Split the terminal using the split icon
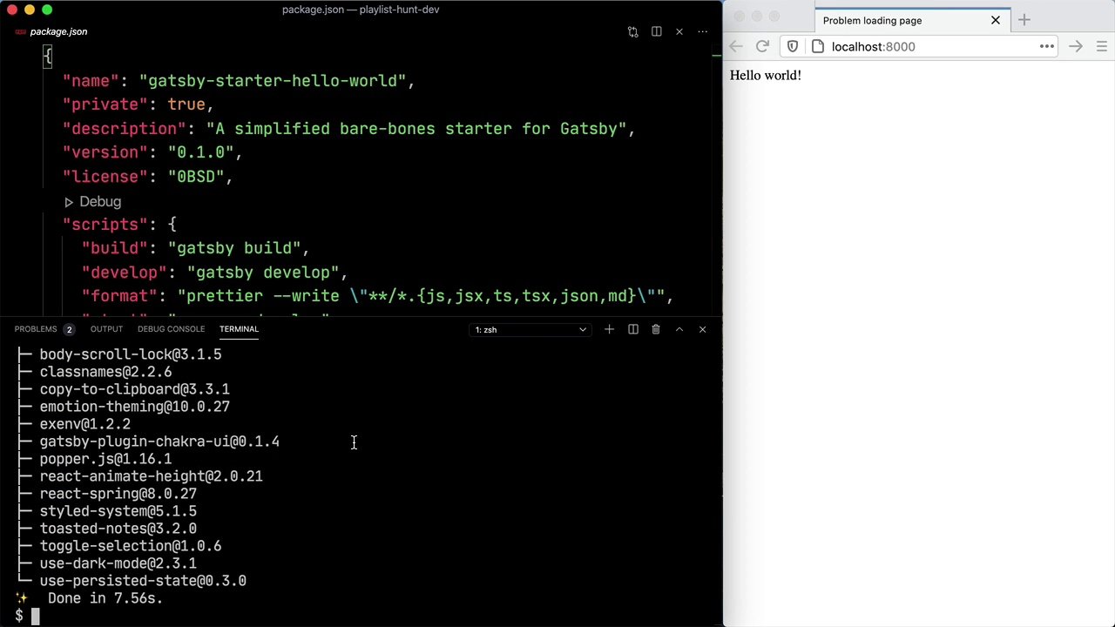This screenshot has width=1115, height=627. (633, 329)
